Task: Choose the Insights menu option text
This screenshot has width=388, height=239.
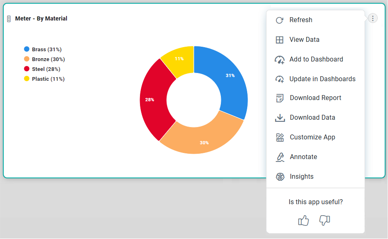Action: click(301, 177)
